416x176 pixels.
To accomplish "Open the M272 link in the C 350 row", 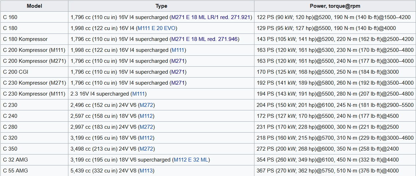I will (x=146, y=149).
